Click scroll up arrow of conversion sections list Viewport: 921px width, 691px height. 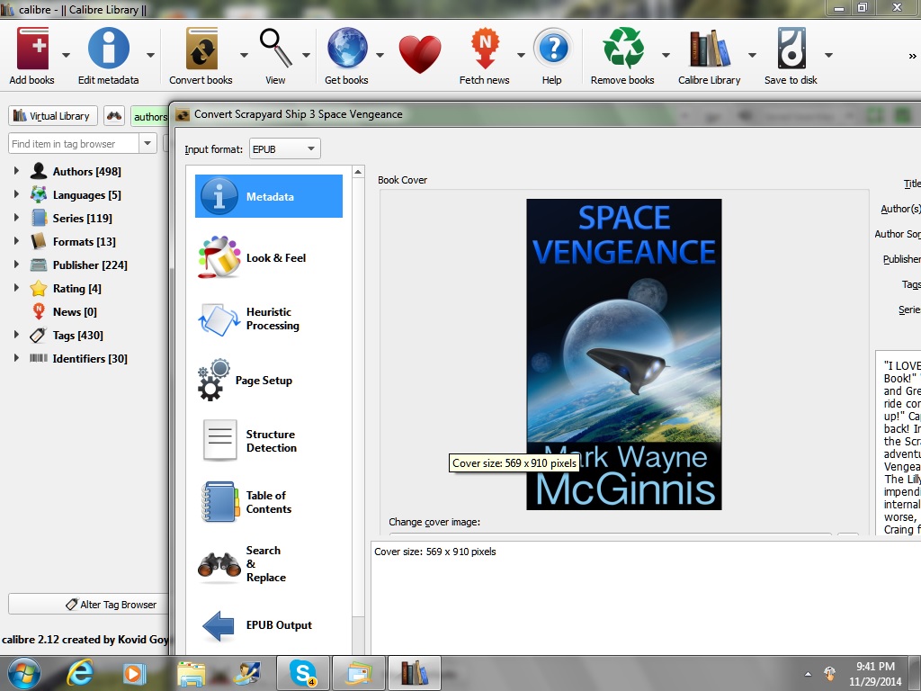[358, 172]
